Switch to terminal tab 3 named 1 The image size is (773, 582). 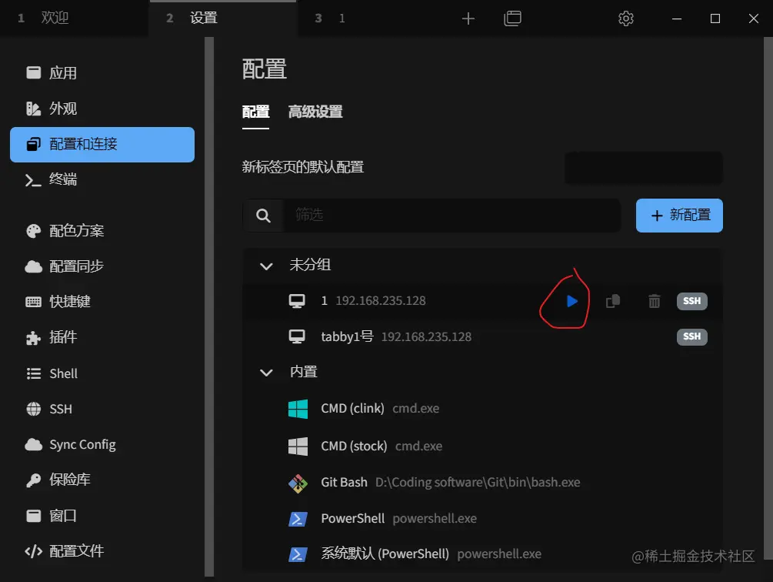[x=371, y=18]
